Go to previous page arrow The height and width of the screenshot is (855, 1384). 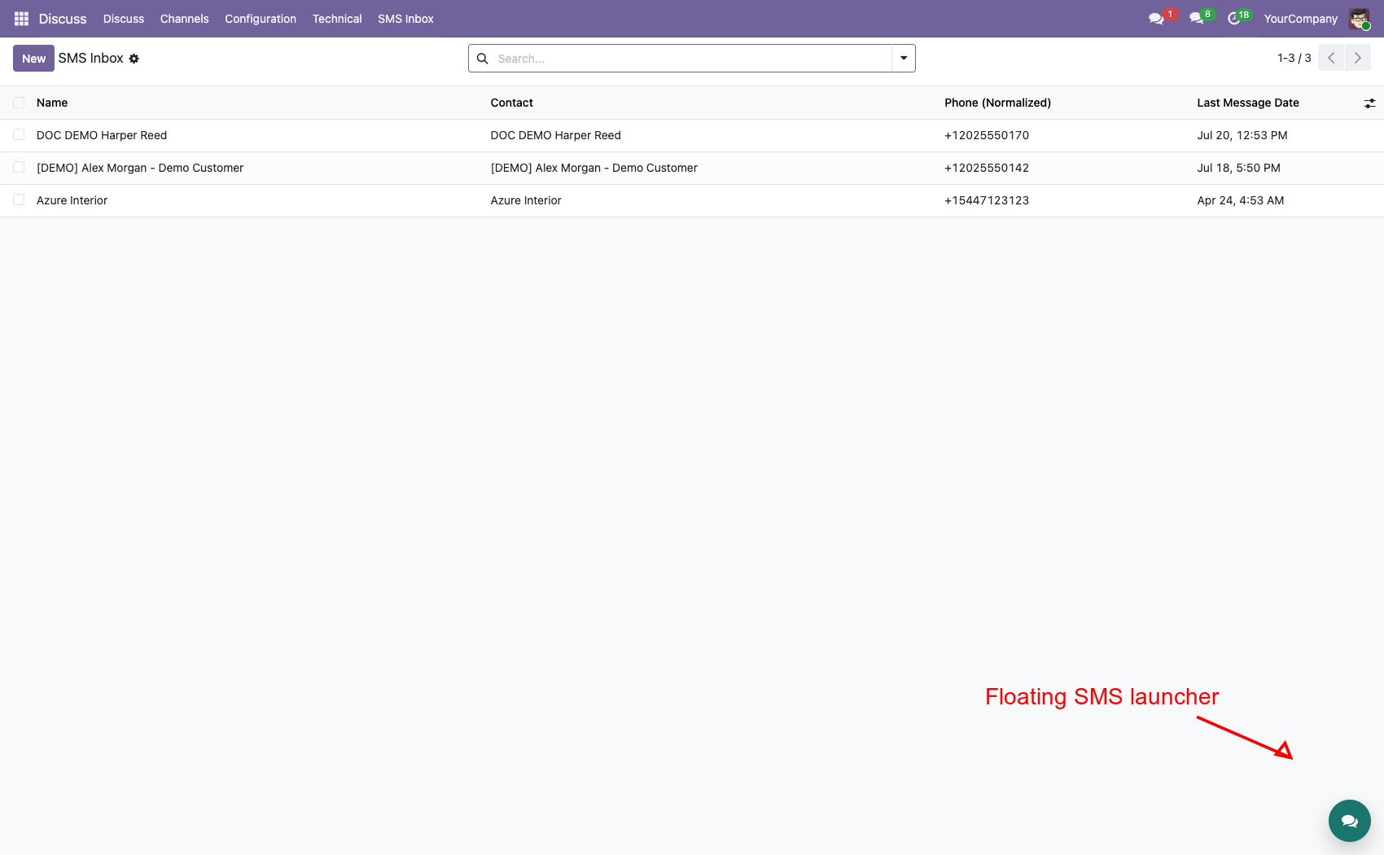tap(1331, 58)
